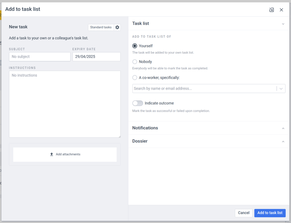Choose A co-worker, specifically option
The height and width of the screenshot is (223, 291).
point(135,77)
